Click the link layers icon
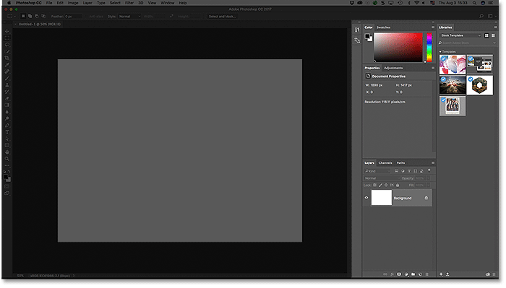Screen dimensions: 506x288 [385, 274]
